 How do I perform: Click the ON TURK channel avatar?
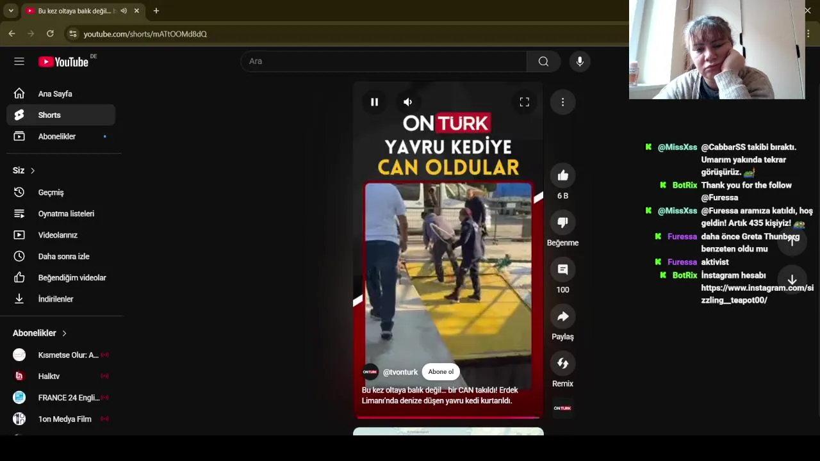370,372
